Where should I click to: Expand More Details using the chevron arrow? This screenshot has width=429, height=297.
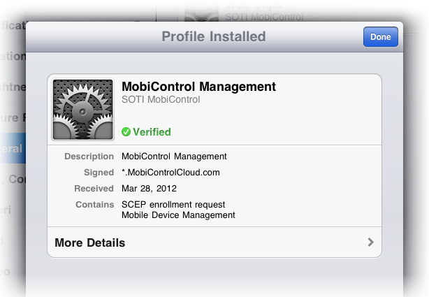pyautogui.click(x=370, y=242)
